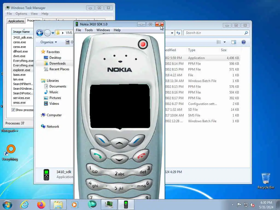Open Windows Media Player taskbar icon
The width and height of the screenshot is (280, 210).
75,205
